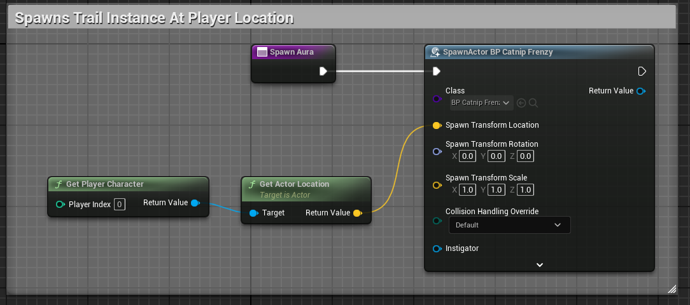Expand SpawnActor node advanced pins chevron

tap(540, 265)
